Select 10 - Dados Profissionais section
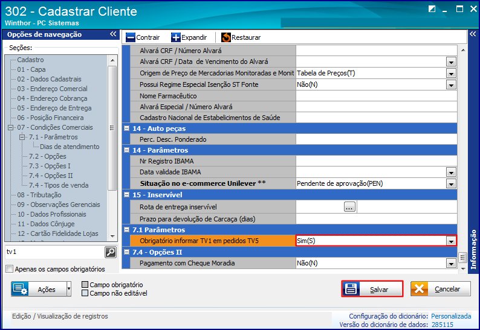Viewport: 480px width, 330px height. pos(51,214)
